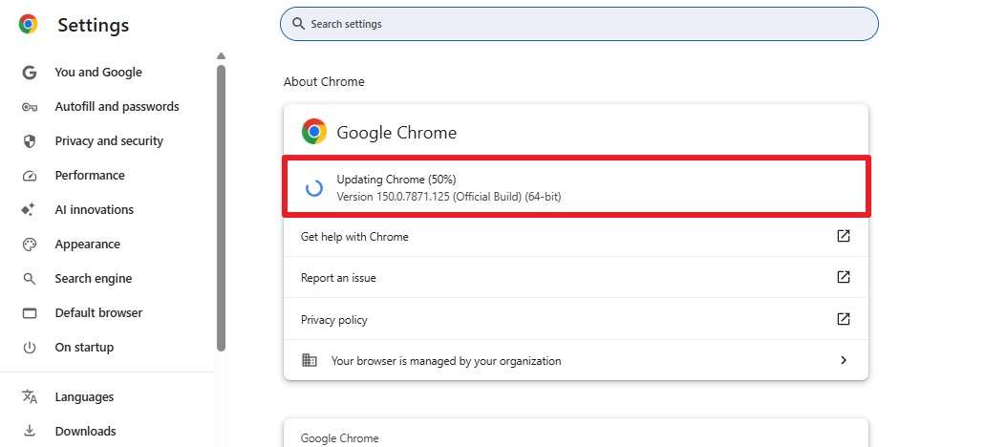Image resolution: width=985 pixels, height=447 pixels.
Task: Click the Default browser window icon
Action: pos(29,312)
